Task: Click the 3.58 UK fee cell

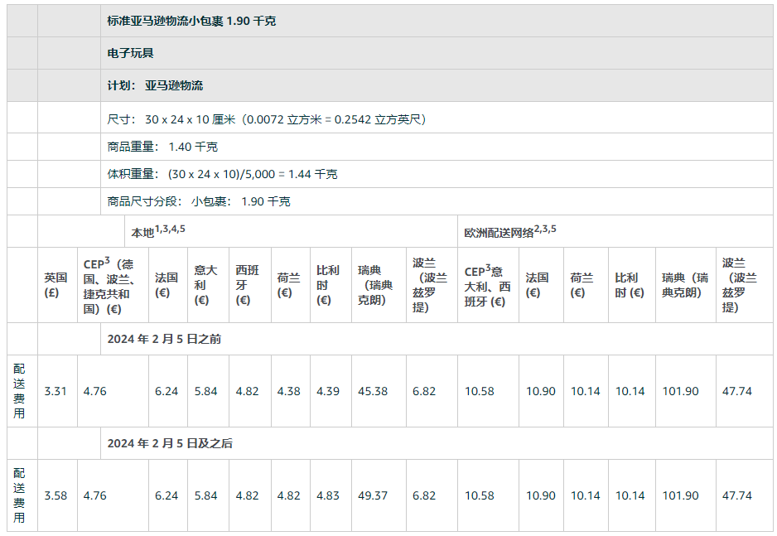Action: coord(55,495)
